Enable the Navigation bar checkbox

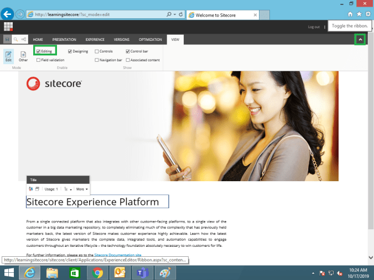click(97, 60)
